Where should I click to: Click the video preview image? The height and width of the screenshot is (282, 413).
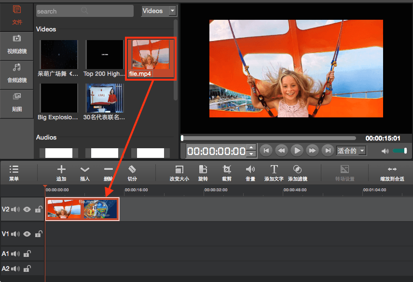[296, 69]
